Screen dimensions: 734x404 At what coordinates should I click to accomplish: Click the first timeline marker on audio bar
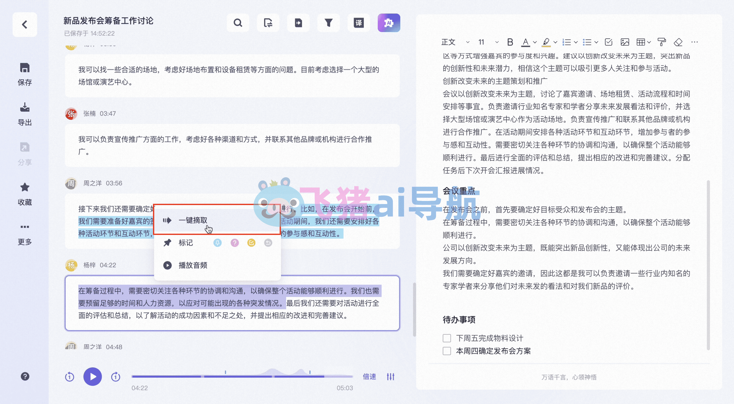226,372
